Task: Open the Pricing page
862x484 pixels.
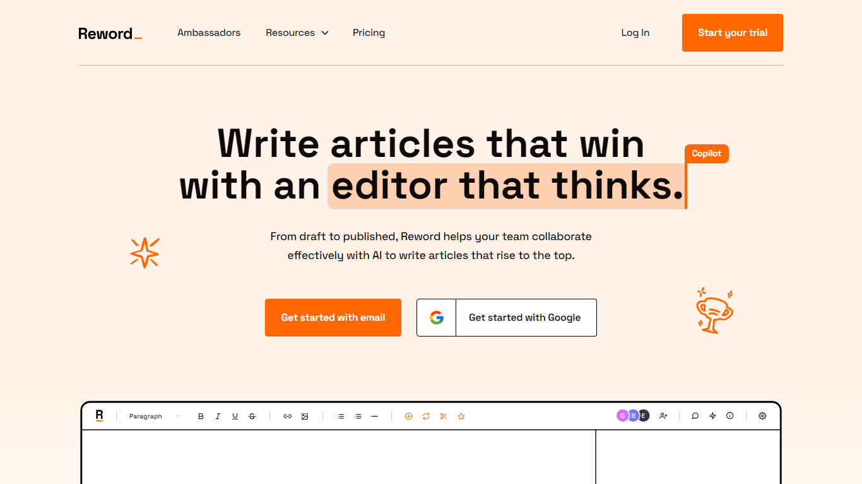Action: pyautogui.click(x=369, y=33)
